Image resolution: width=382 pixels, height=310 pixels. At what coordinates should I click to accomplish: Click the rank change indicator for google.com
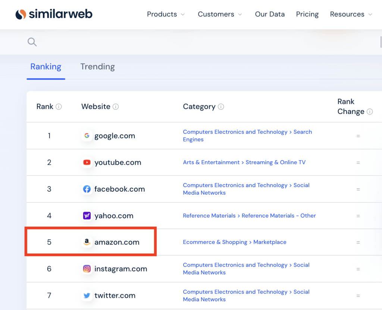pyautogui.click(x=358, y=136)
